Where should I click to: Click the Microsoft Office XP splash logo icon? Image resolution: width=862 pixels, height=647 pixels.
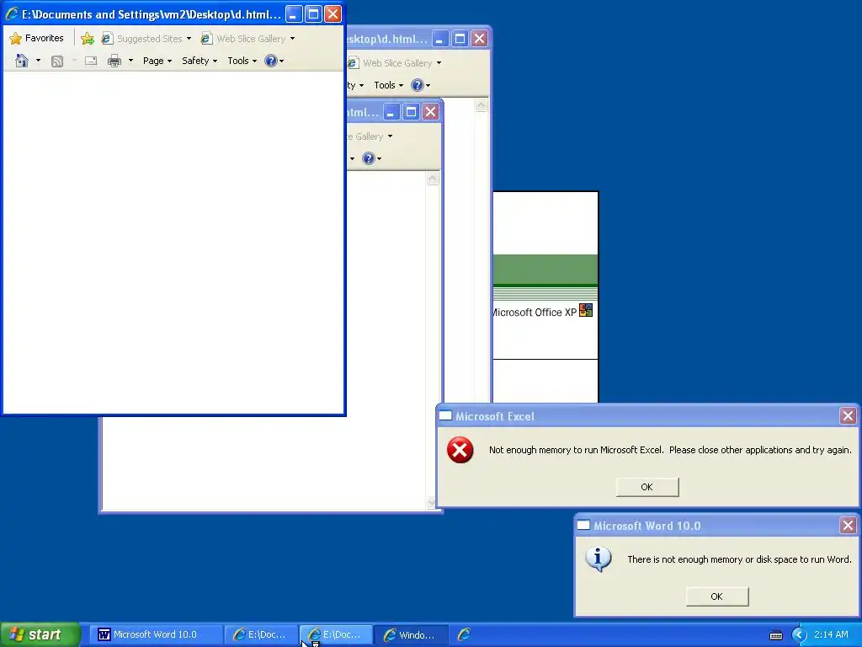(586, 310)
